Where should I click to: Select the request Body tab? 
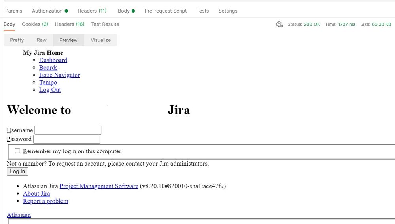[x=126, y=11]
